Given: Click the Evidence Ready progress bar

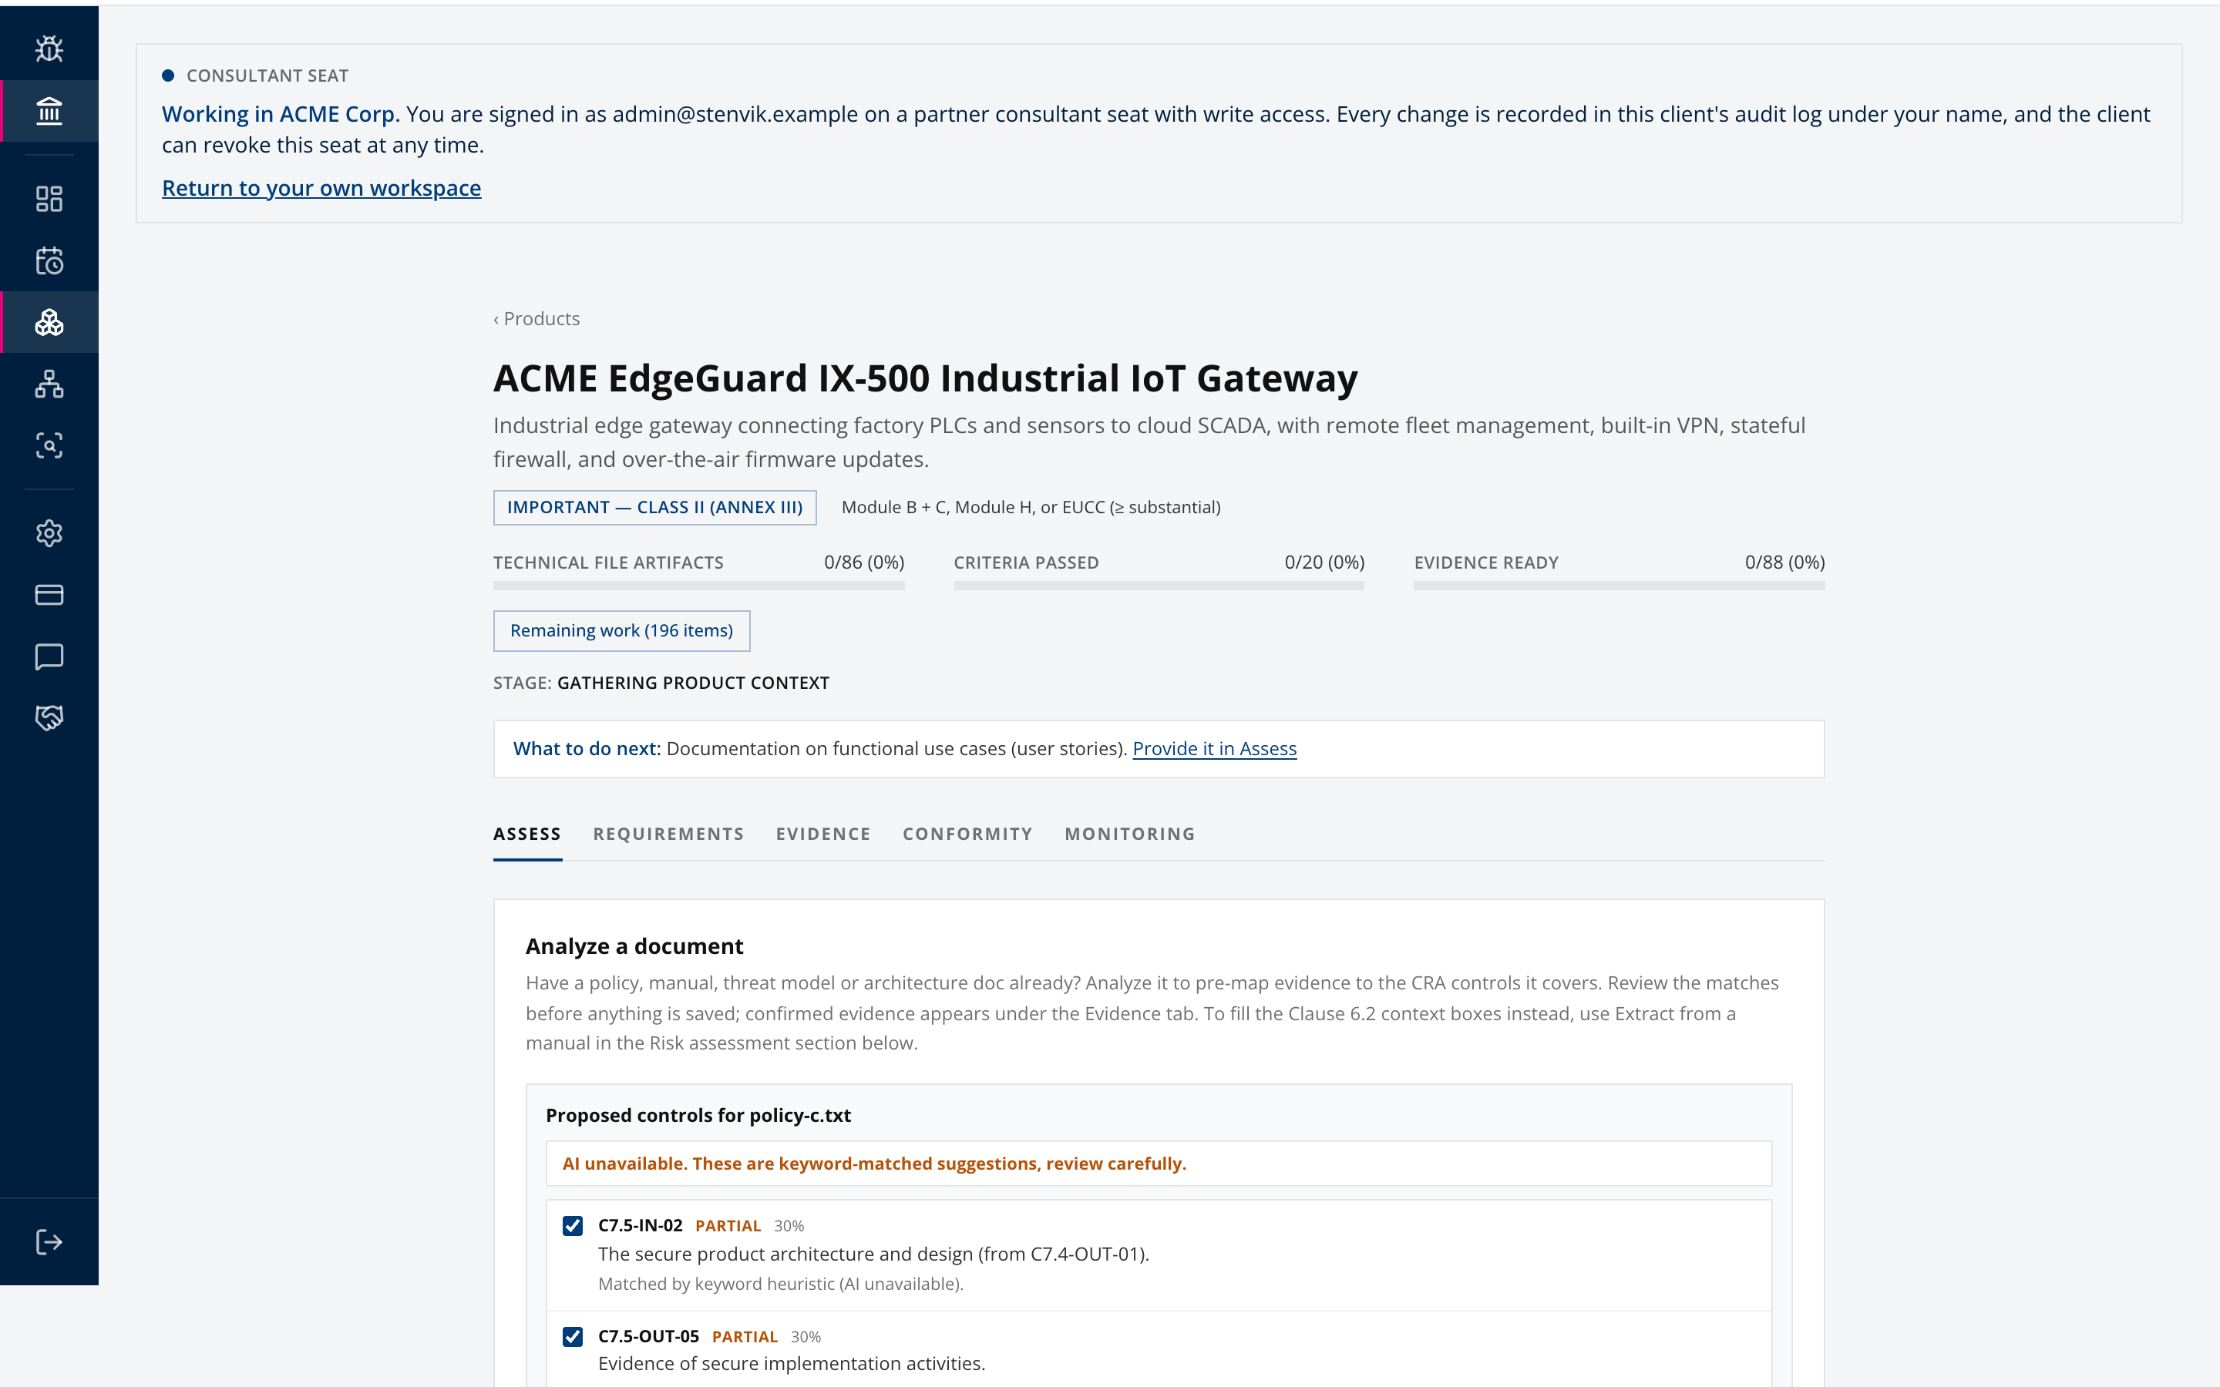Looking at the screenshot, I should (1619, 586).
